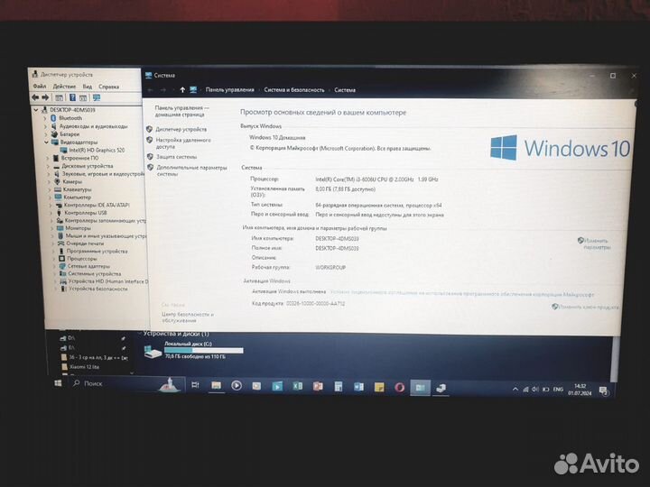This screenshot has width=650, height=487.
Task: Open Sticky Notes from the taskbar
Action: pos(379,387)
